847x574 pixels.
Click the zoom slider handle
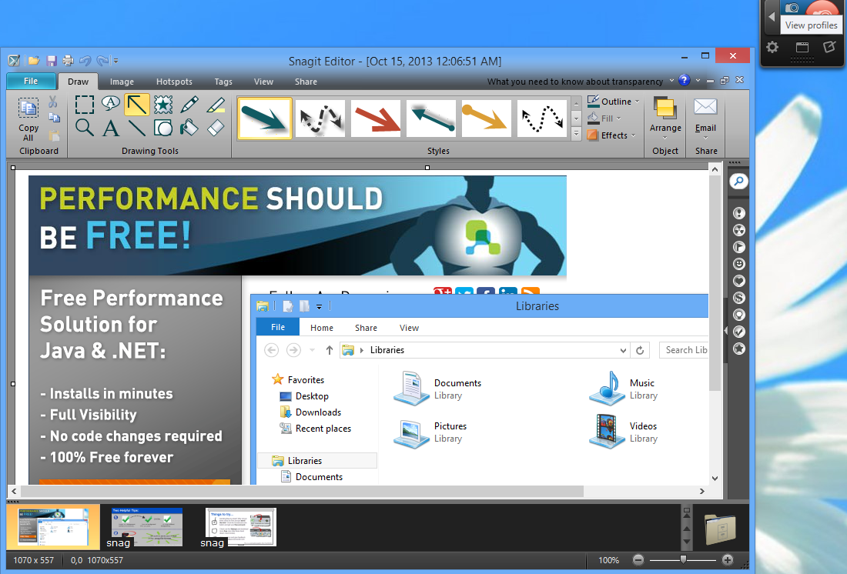coord(682,560)
